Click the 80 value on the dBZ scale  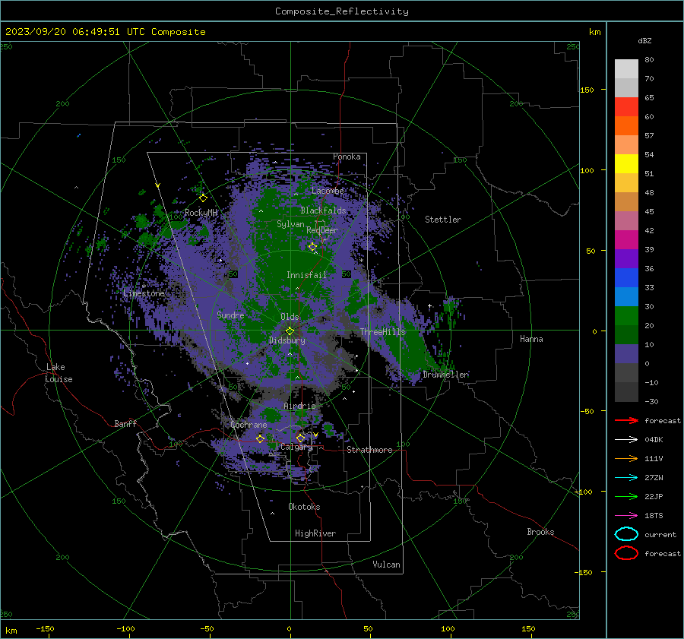pos(649,59)
